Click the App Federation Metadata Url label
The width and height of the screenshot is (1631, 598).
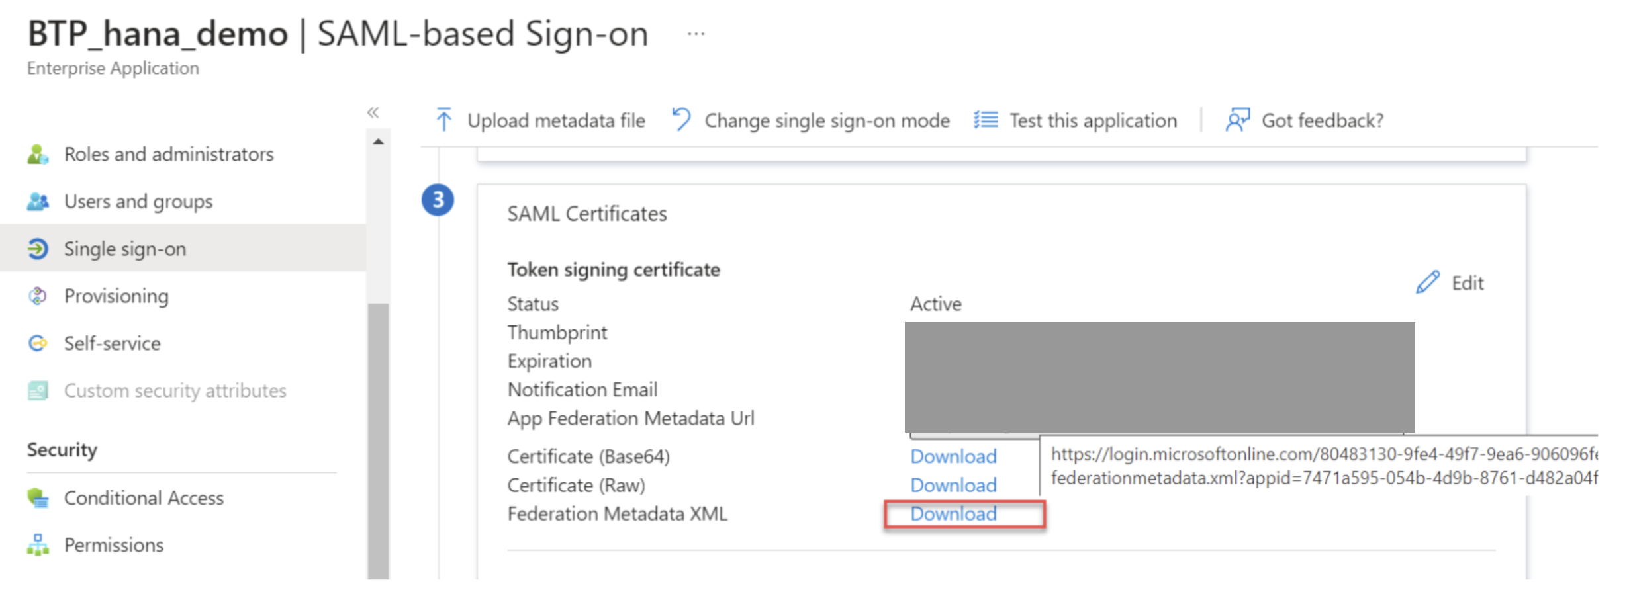point(631,419)
